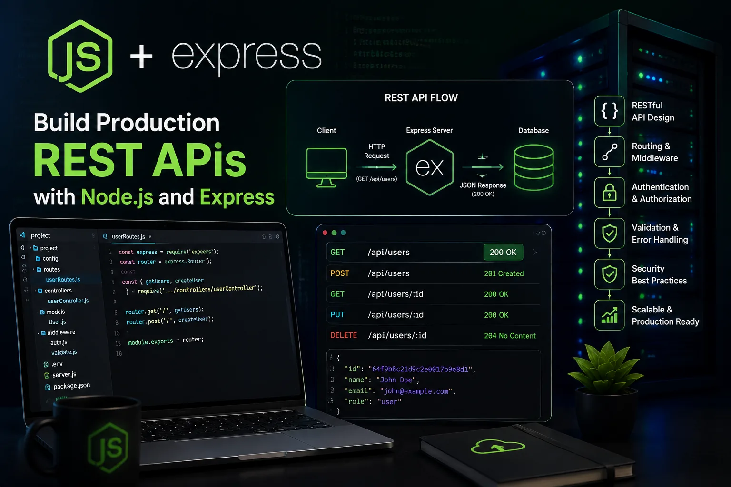Open auth.js in the middleware folder
The height and width of the screenshot is (487, 731).
point(59,342)
